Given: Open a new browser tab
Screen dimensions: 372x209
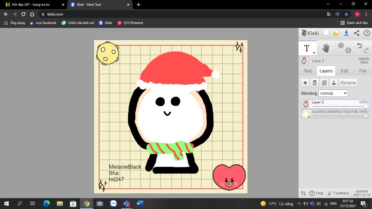Looking at the screenshot, I should [138, 4].
